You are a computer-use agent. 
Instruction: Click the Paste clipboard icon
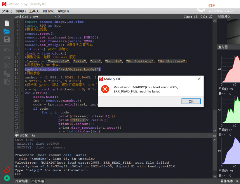7,81
